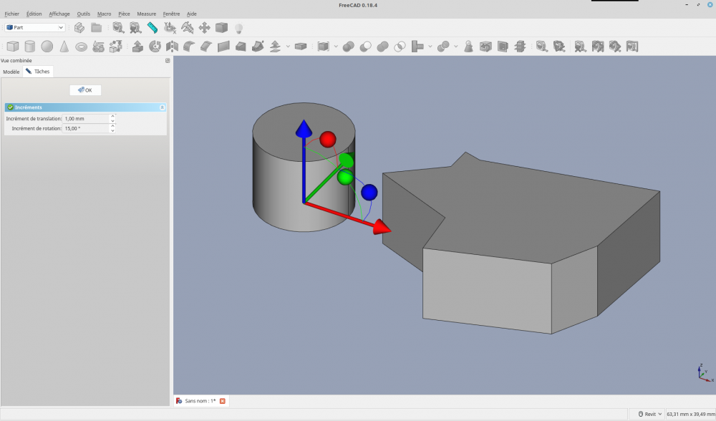Apply the Intersection common tool

(400, 46)
